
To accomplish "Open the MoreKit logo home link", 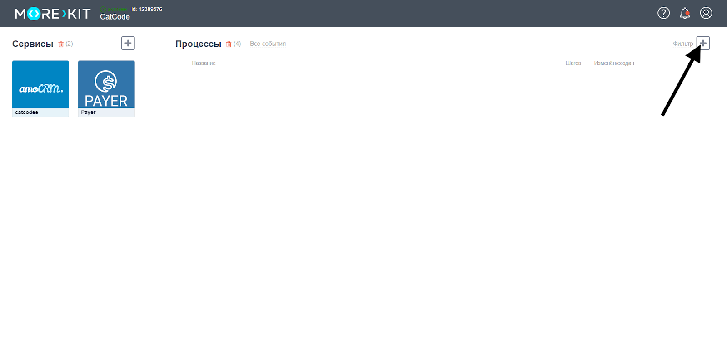I will 53,14.
